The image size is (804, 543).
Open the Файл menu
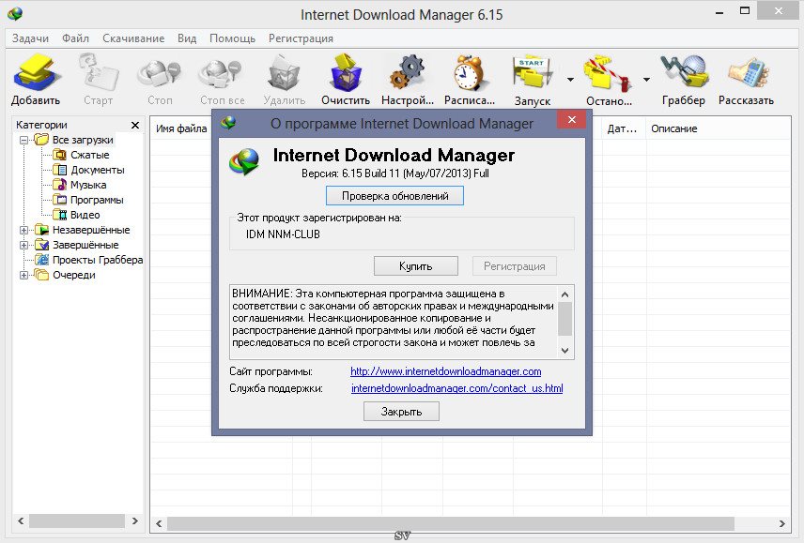[75, 38]
